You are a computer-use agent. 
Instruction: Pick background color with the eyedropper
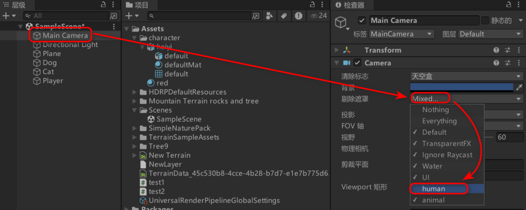[x=519, y=87]
